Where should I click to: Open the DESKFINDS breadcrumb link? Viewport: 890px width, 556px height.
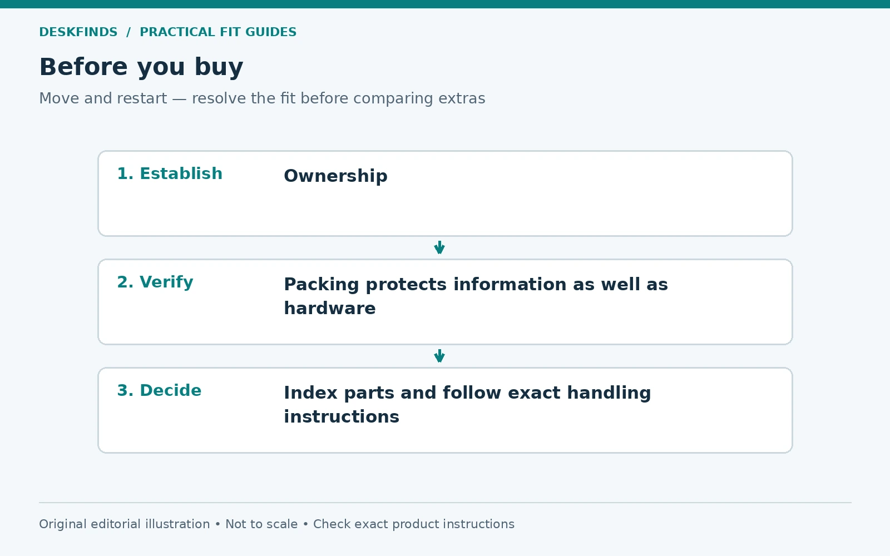[x=78, y=32]
